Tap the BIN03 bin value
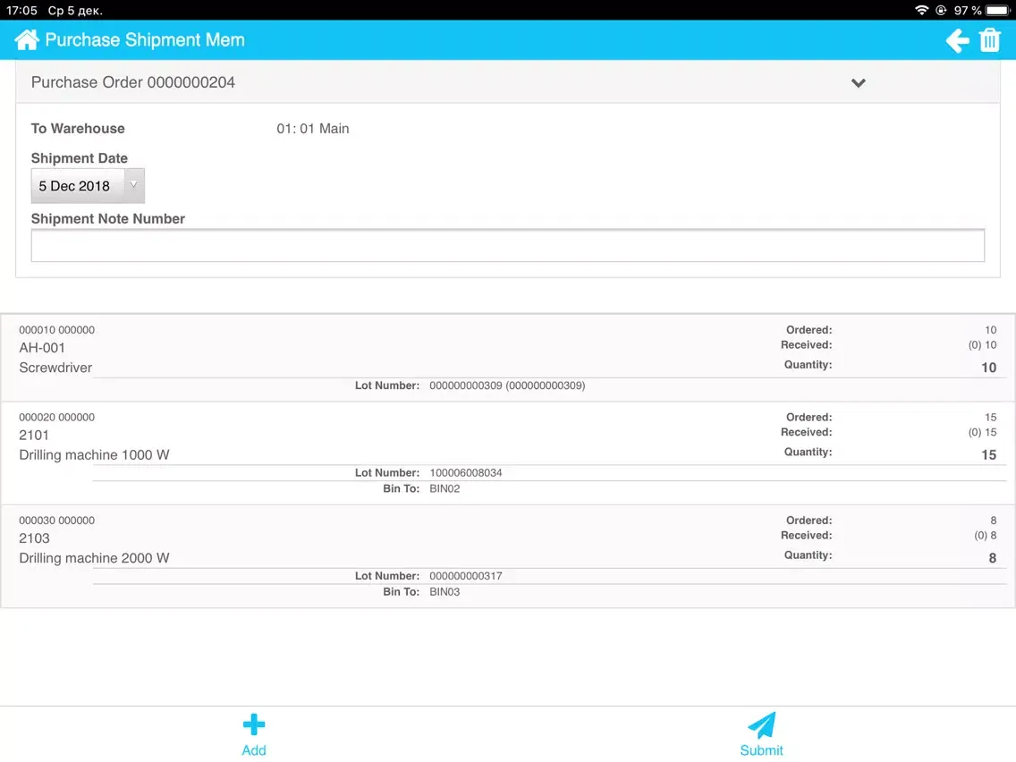Image resolution: width=1016 pixels, height=762 pixels. click(x=444, y=592)
